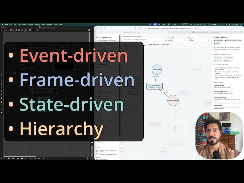Open the Arrange menu in Max
This screenshot has width=244, height=183.
pyautogui.click(x=30, y=24)
